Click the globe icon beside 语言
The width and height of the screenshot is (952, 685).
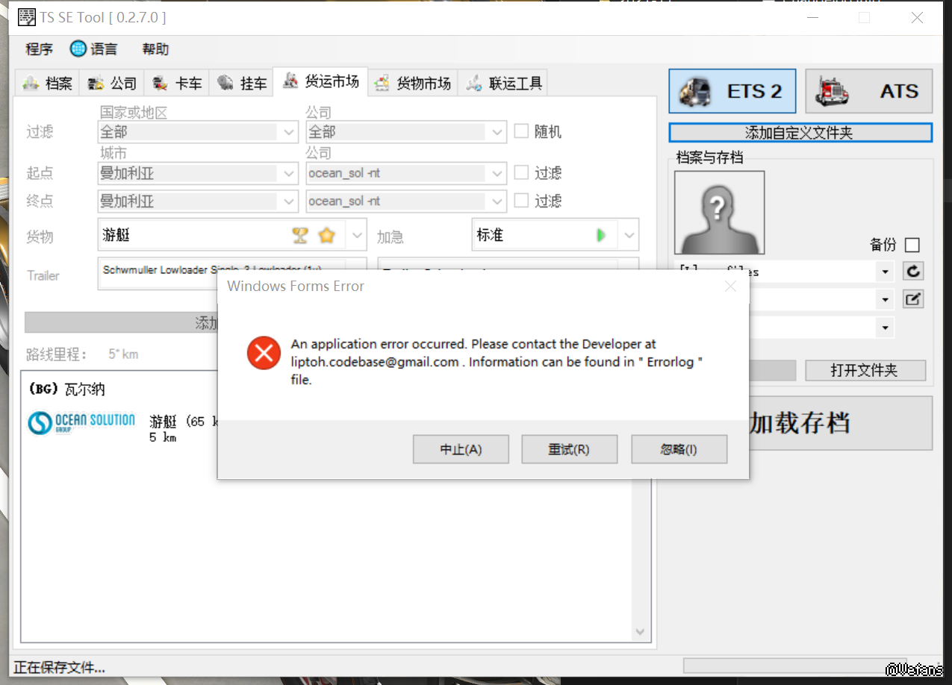[x=78, y=49]
